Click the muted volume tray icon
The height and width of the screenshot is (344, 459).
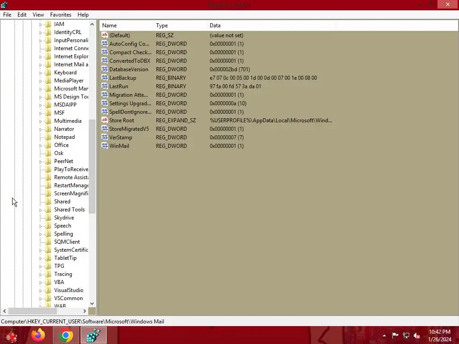pos(417,335)
